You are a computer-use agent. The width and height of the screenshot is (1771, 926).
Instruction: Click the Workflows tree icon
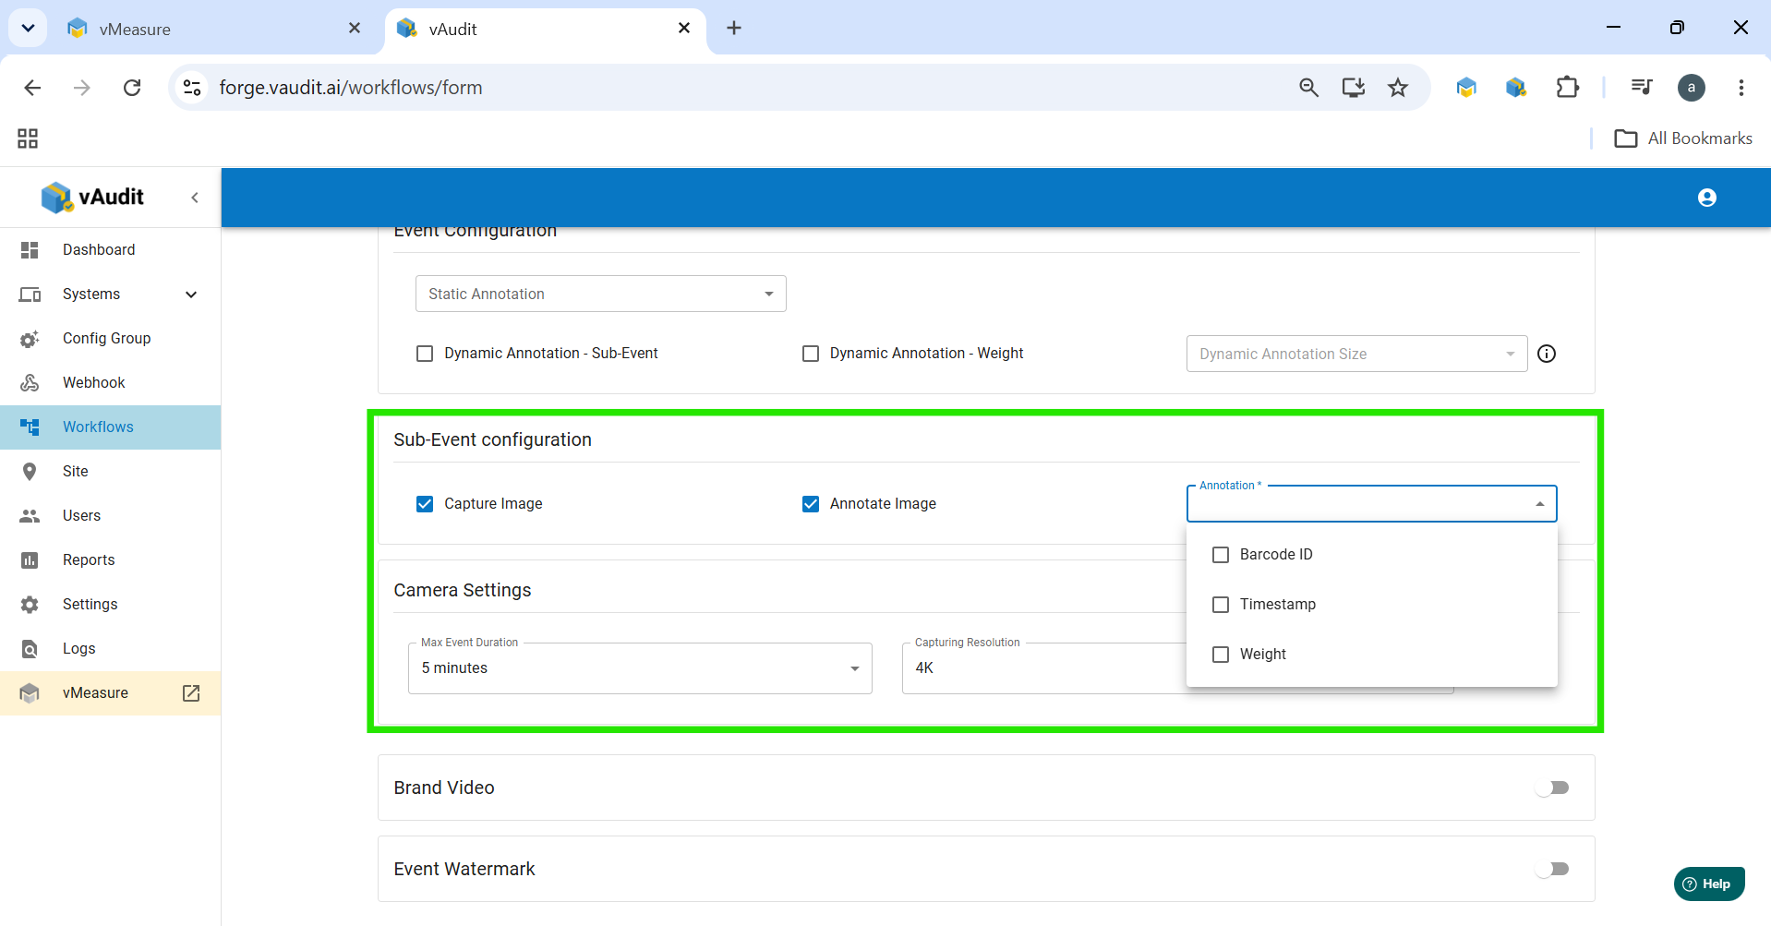click(x=30, y=427)
